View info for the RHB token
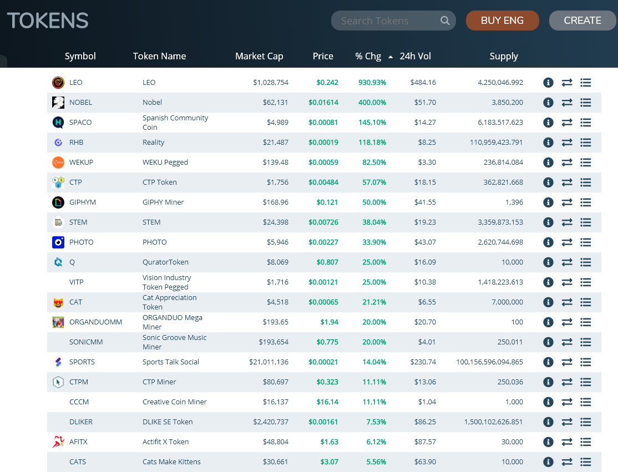Viewport: 618px width, 472px height. coord(548,143)
